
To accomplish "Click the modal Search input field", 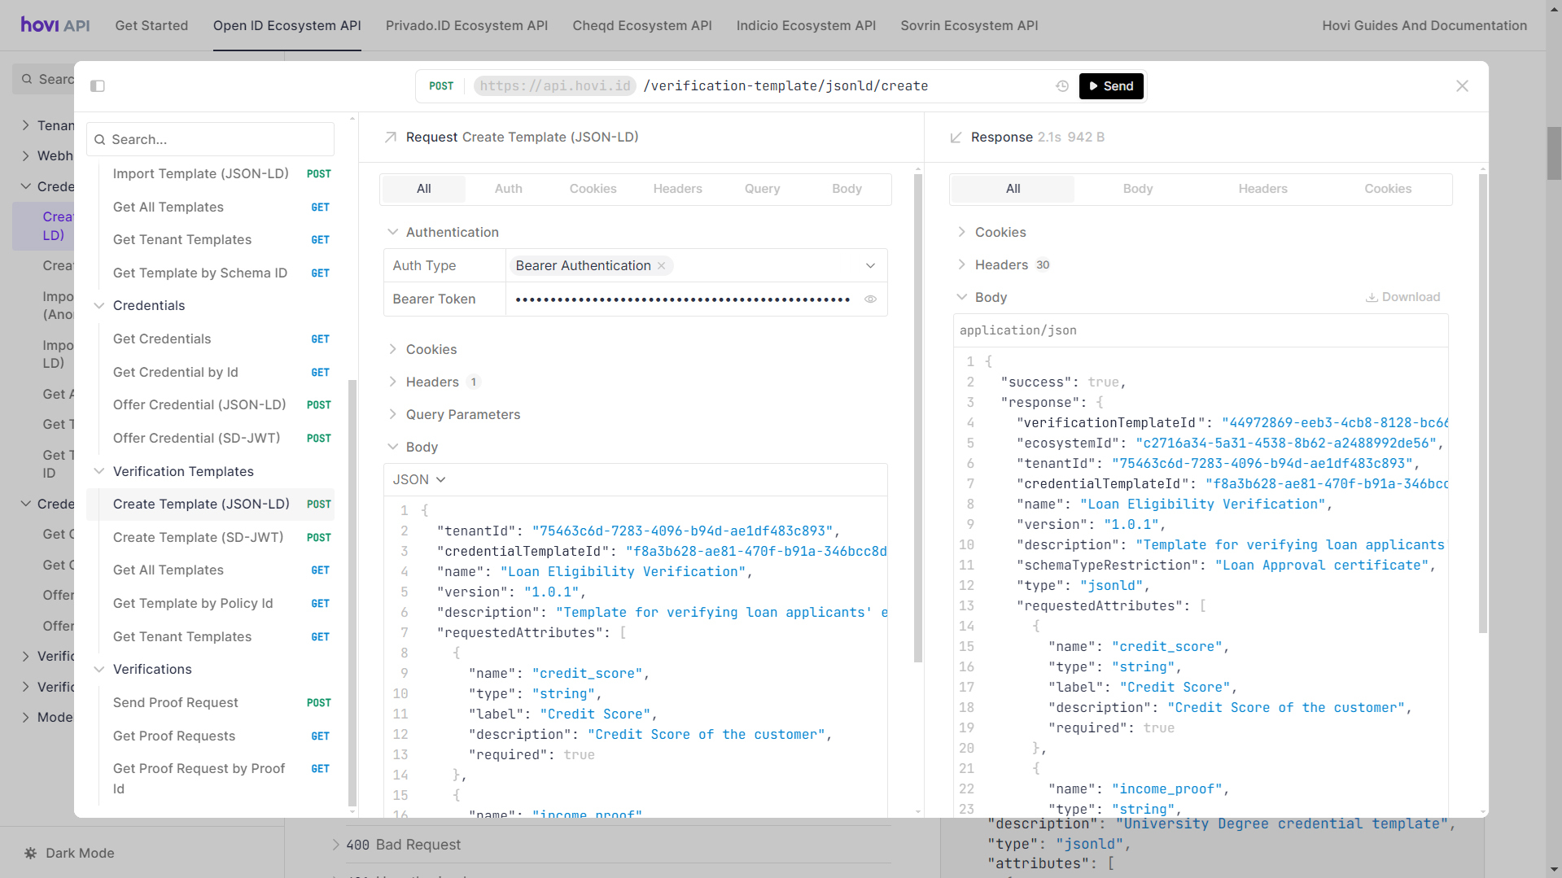I will 212,140.
